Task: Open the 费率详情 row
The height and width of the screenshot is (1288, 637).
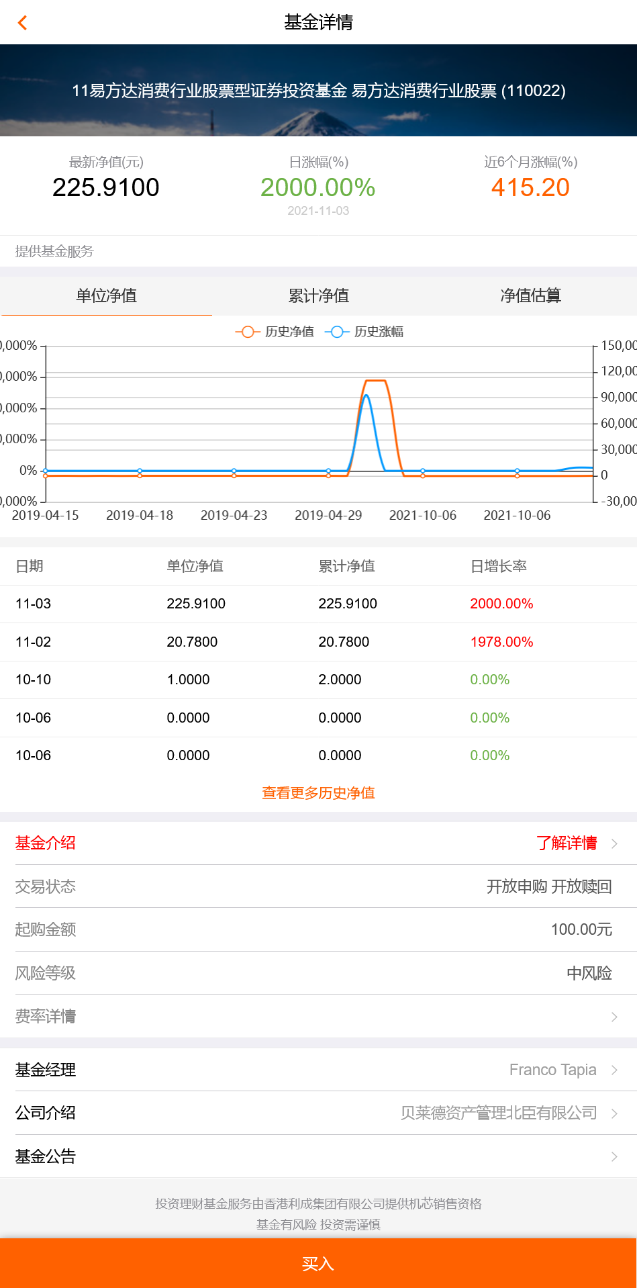Action: click(318, 1016)
